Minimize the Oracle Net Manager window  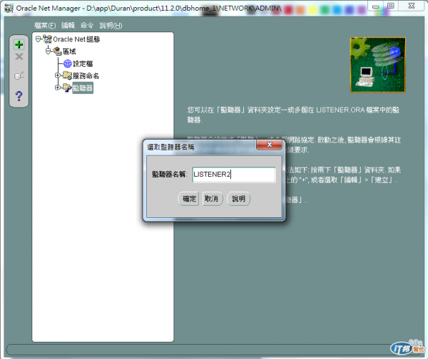point(376,6)
